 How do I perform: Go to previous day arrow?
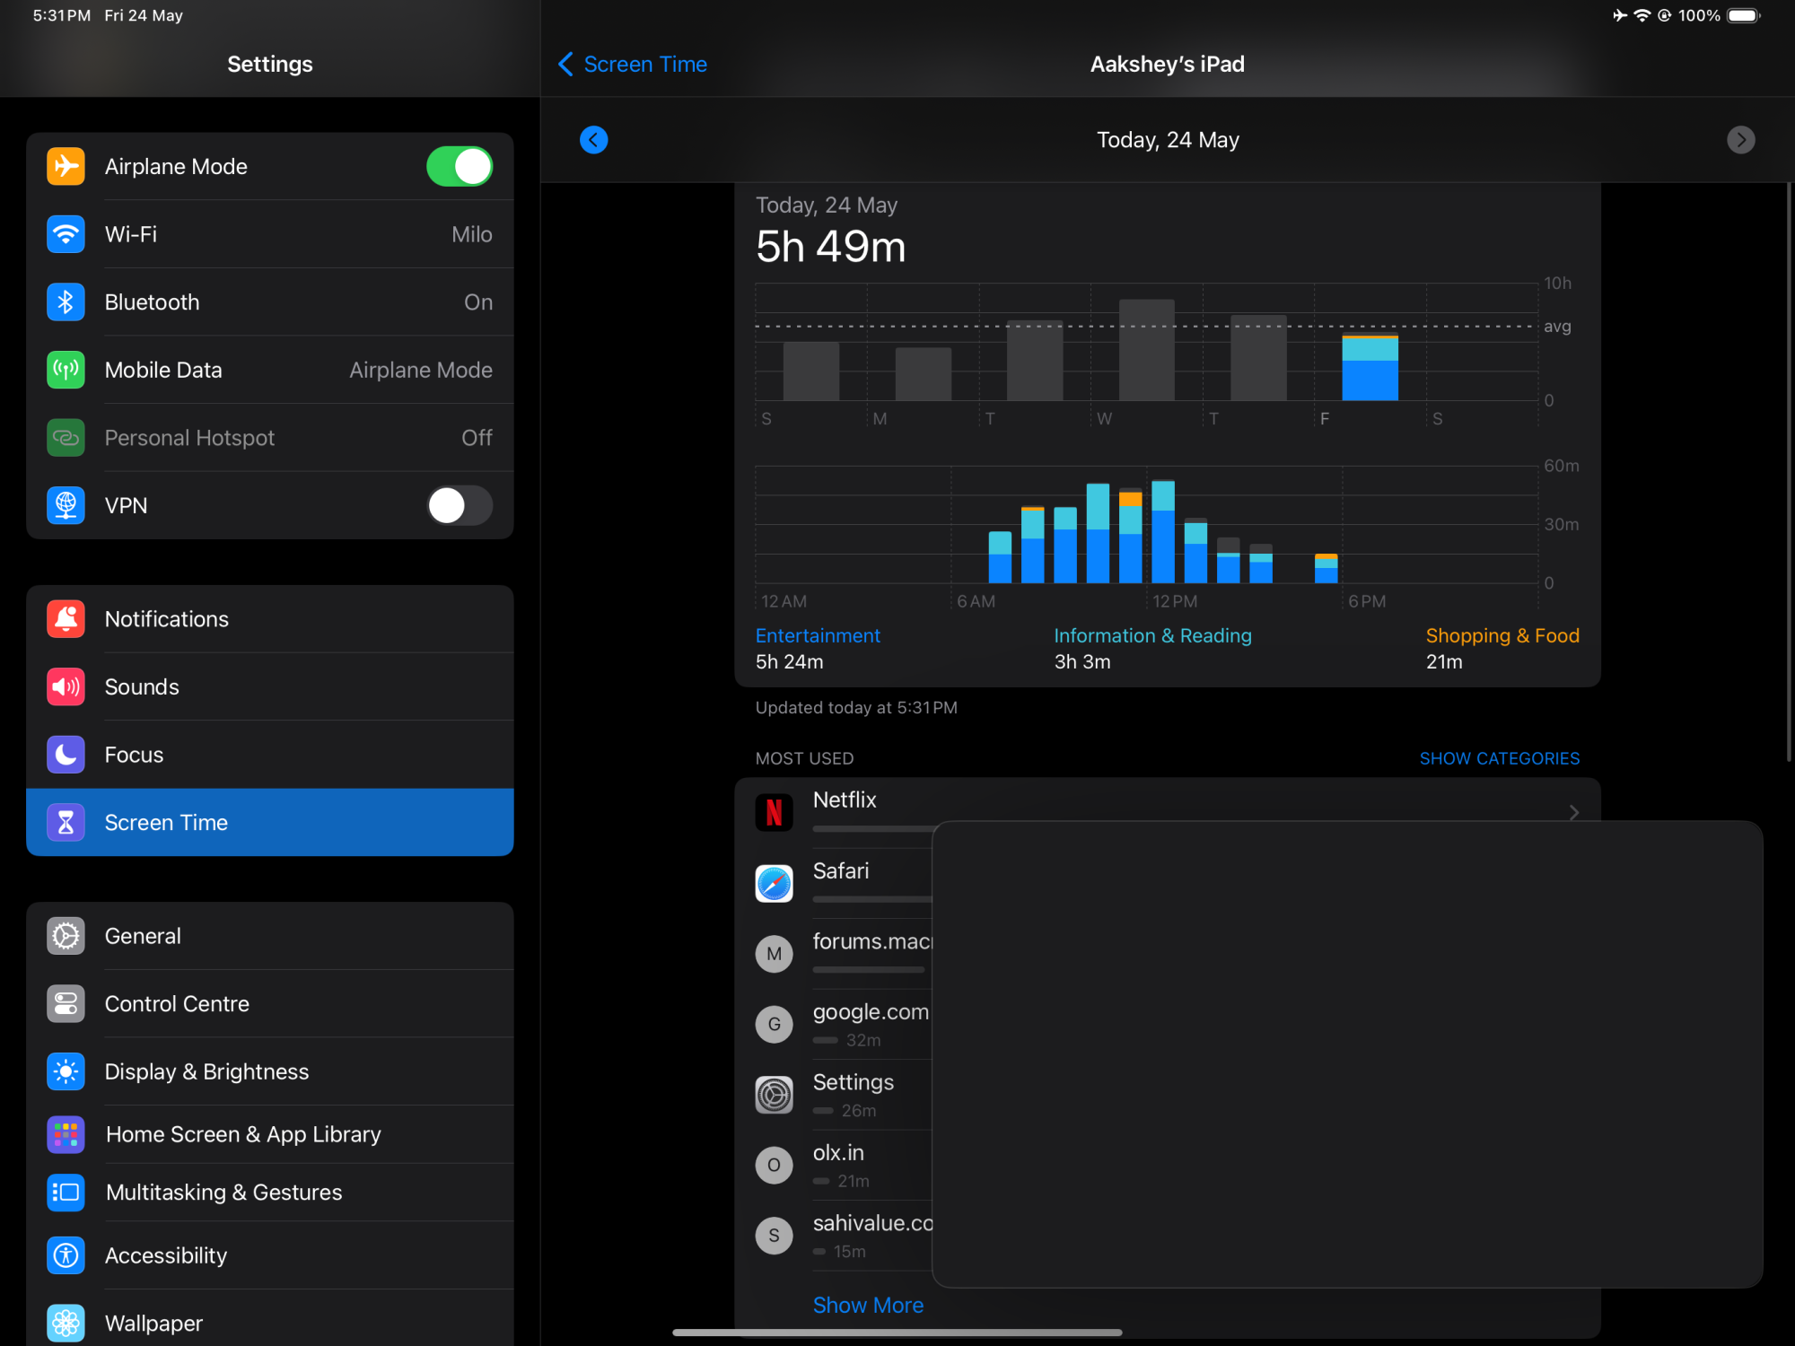click(x=593, y=140)
